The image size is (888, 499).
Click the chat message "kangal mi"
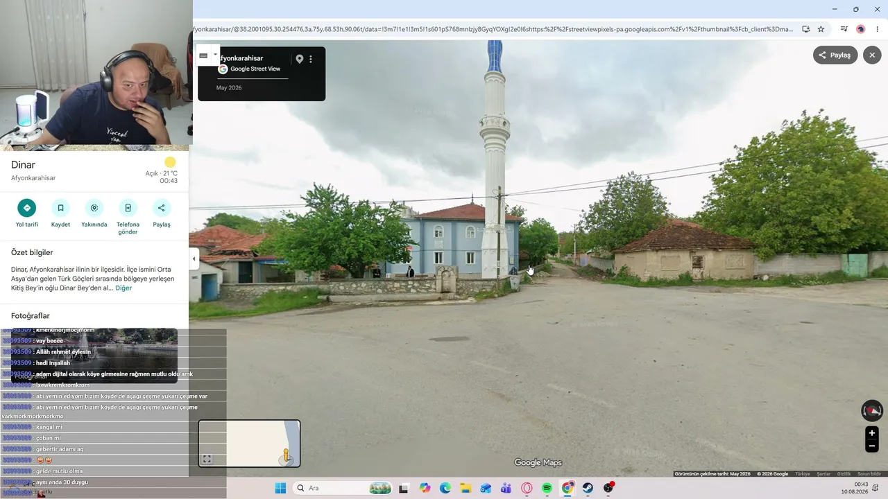(49, 427)
